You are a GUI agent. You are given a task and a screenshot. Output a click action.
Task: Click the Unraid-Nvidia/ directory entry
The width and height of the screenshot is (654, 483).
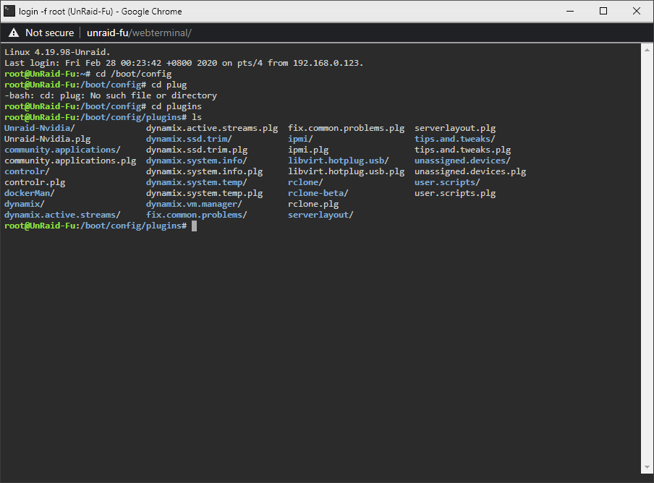tap(40, 128)
